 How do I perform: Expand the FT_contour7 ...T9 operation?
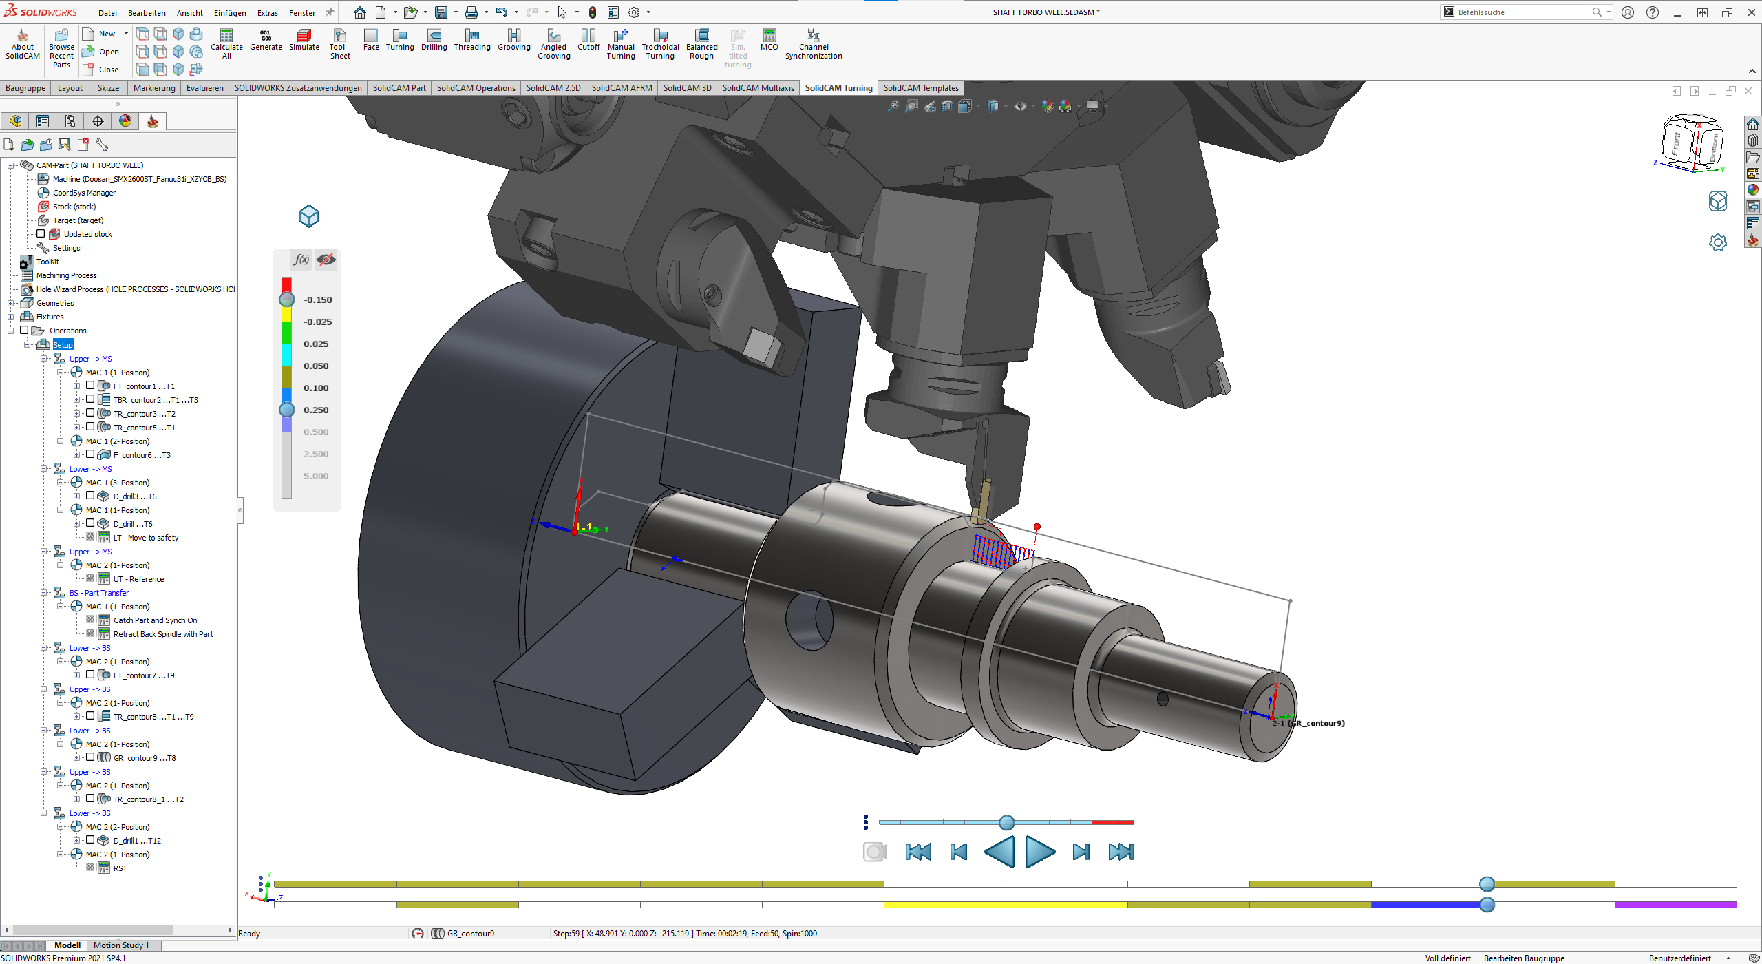pyautogui.click(x=77, y=675)
